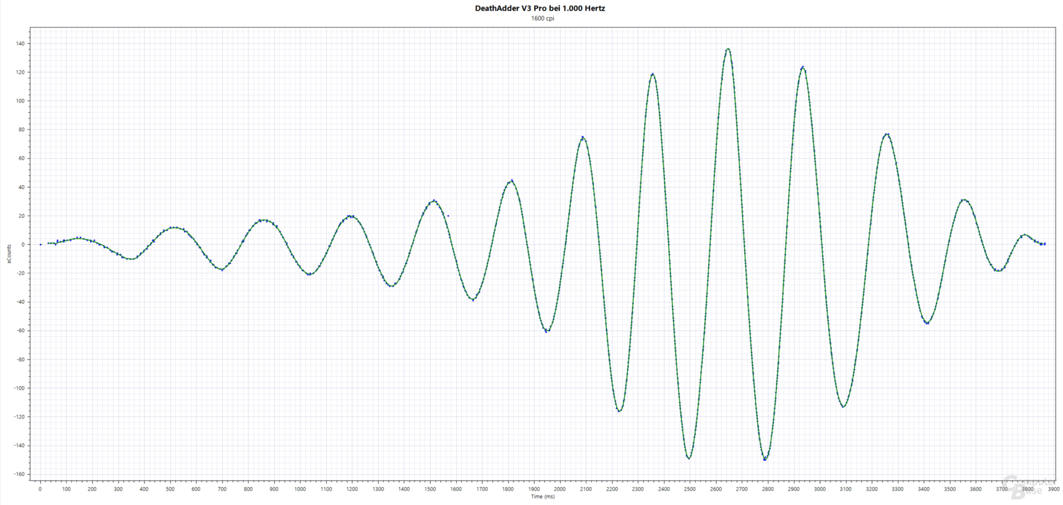
Task: Click the x-axis tick label '3900'
Action: click(x=1054, y=489)
